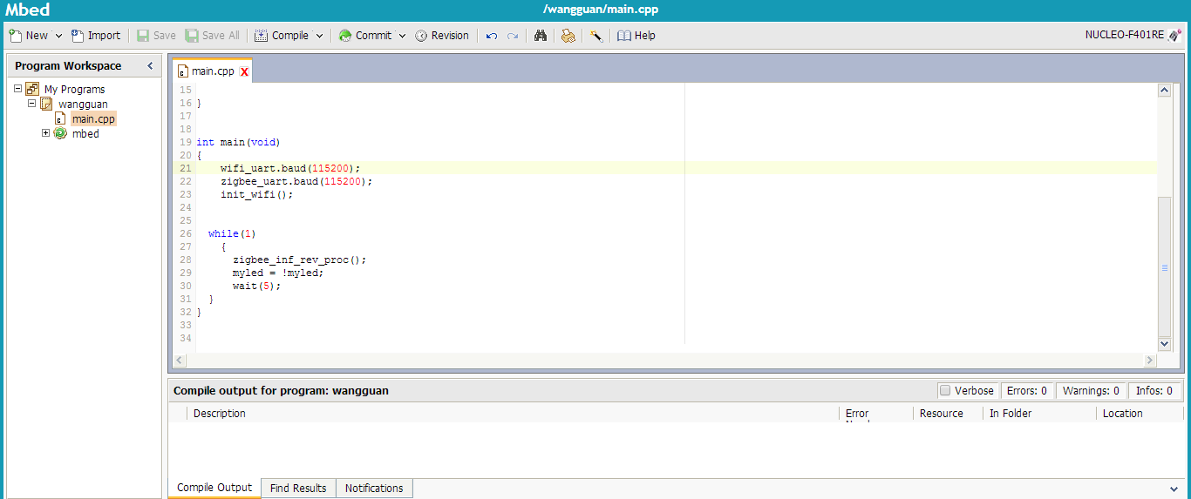Click the NUCLEO-F401RE board platform icon
The width and height of the screenshot is (1191, 499).
[1174, 36]
